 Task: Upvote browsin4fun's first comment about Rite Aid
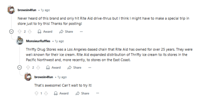click(20, 32)
